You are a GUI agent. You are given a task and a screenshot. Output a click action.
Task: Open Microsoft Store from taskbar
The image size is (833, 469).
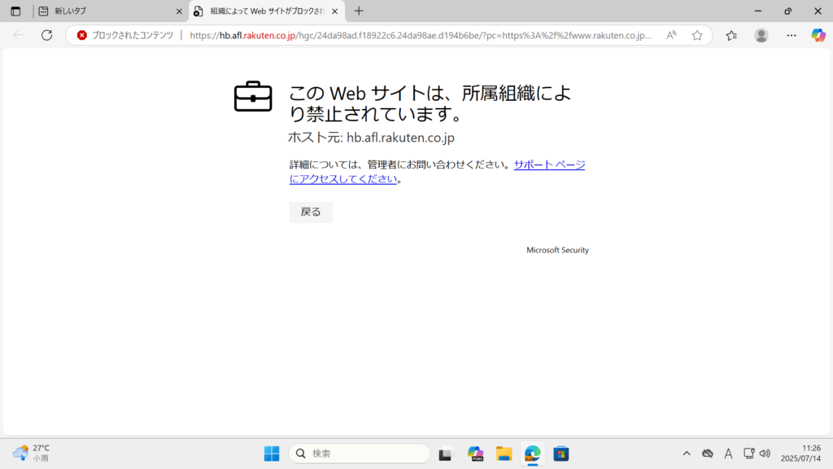(561, 454)
